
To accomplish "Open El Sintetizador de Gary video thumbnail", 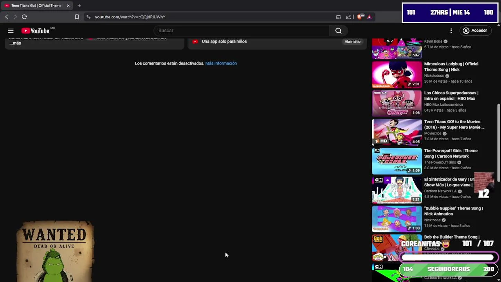I will 397,190.
